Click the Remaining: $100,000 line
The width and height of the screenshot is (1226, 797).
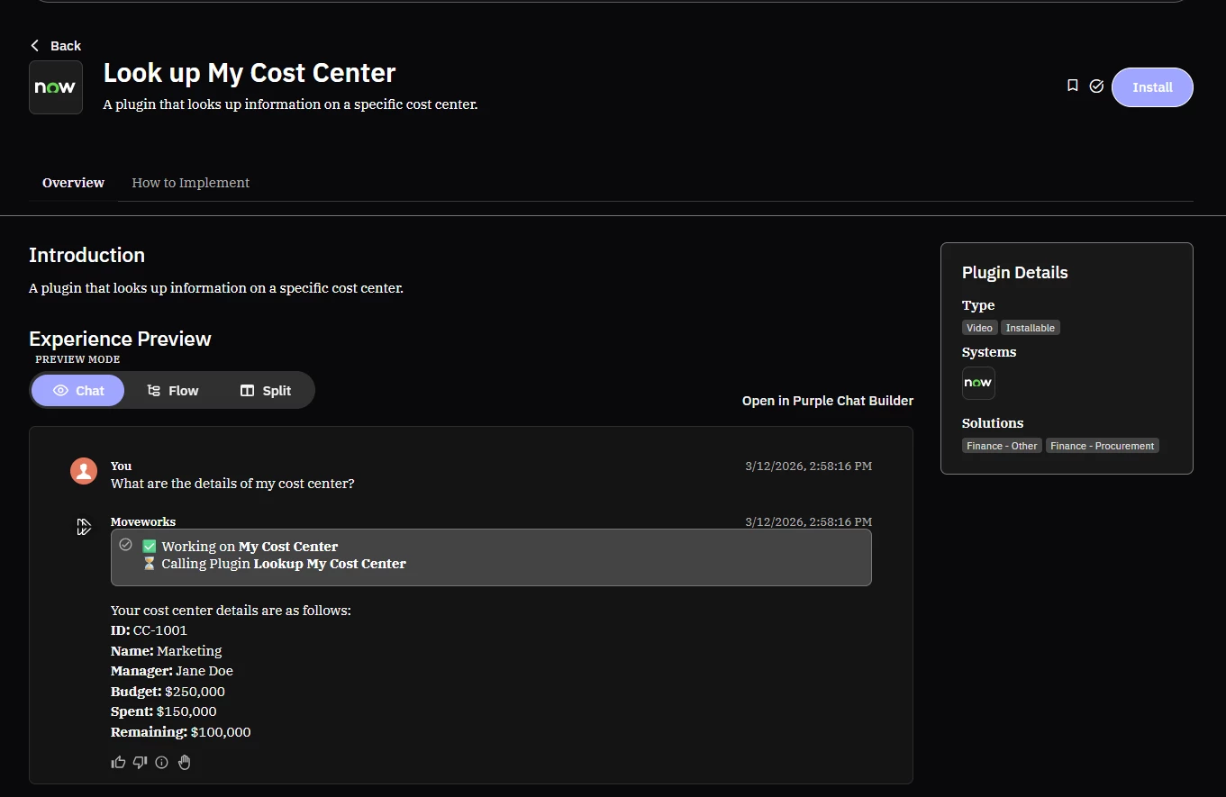click(x=180, y=732)
